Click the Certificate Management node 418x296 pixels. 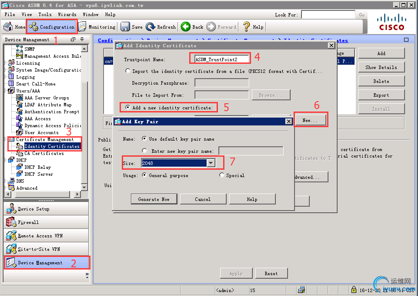point(44,139)
